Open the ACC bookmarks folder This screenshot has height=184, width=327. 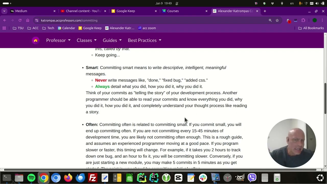[x=33, y=28]
